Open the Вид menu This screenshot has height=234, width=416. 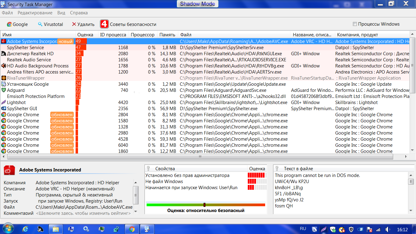pos(61,13)
